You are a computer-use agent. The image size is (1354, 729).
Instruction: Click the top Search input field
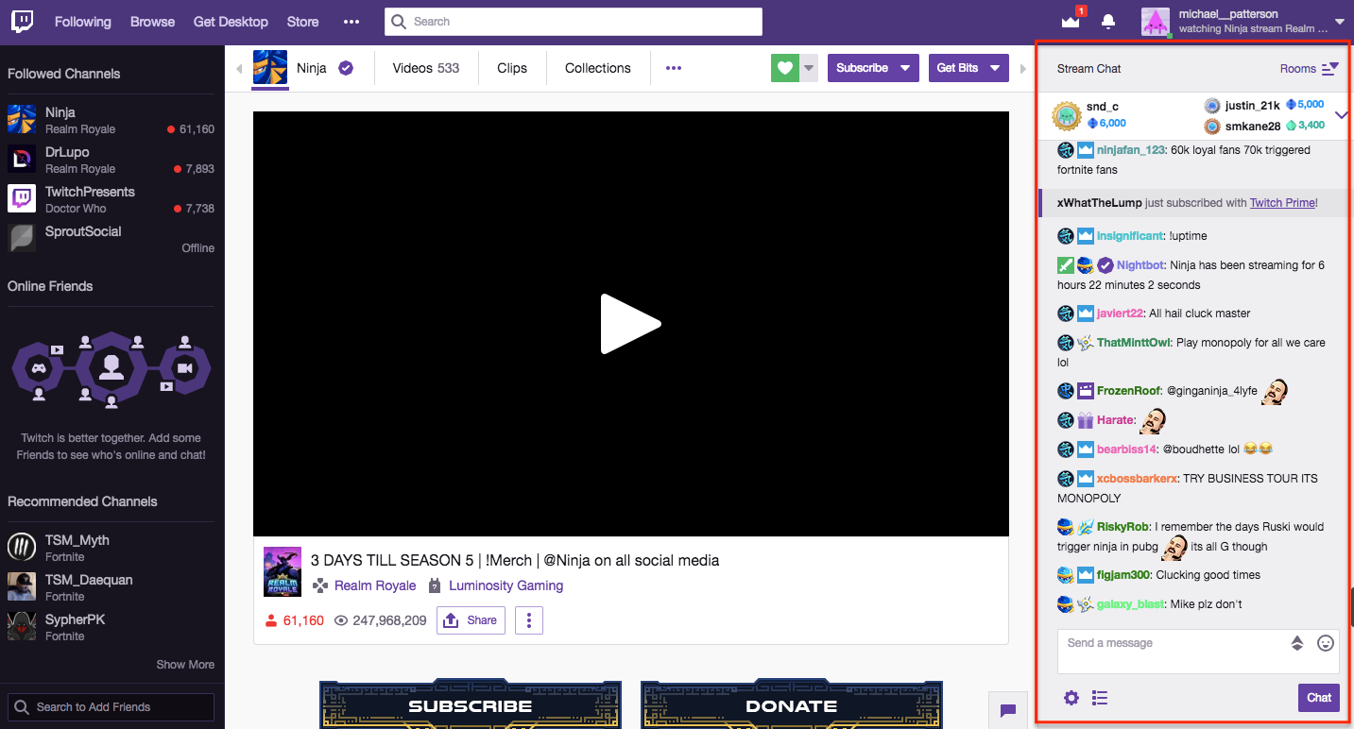pos(574,22)
